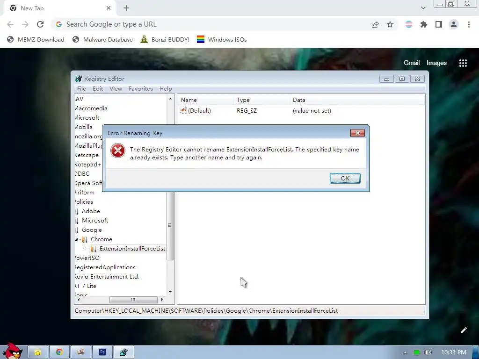
Task: Open the File Explorer taskbar icon
Action: coord(38,352)
